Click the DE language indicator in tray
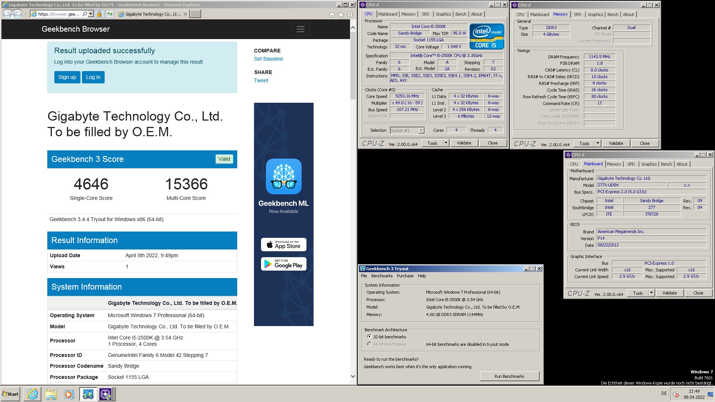Image resolution: width=715 pixels, height=402 pixels. pos(664,393)
